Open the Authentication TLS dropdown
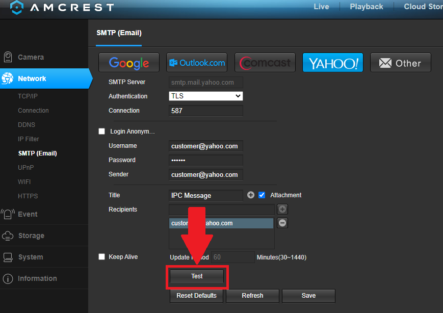This screenshot has height=313, width=443. (x=205, y=96)
